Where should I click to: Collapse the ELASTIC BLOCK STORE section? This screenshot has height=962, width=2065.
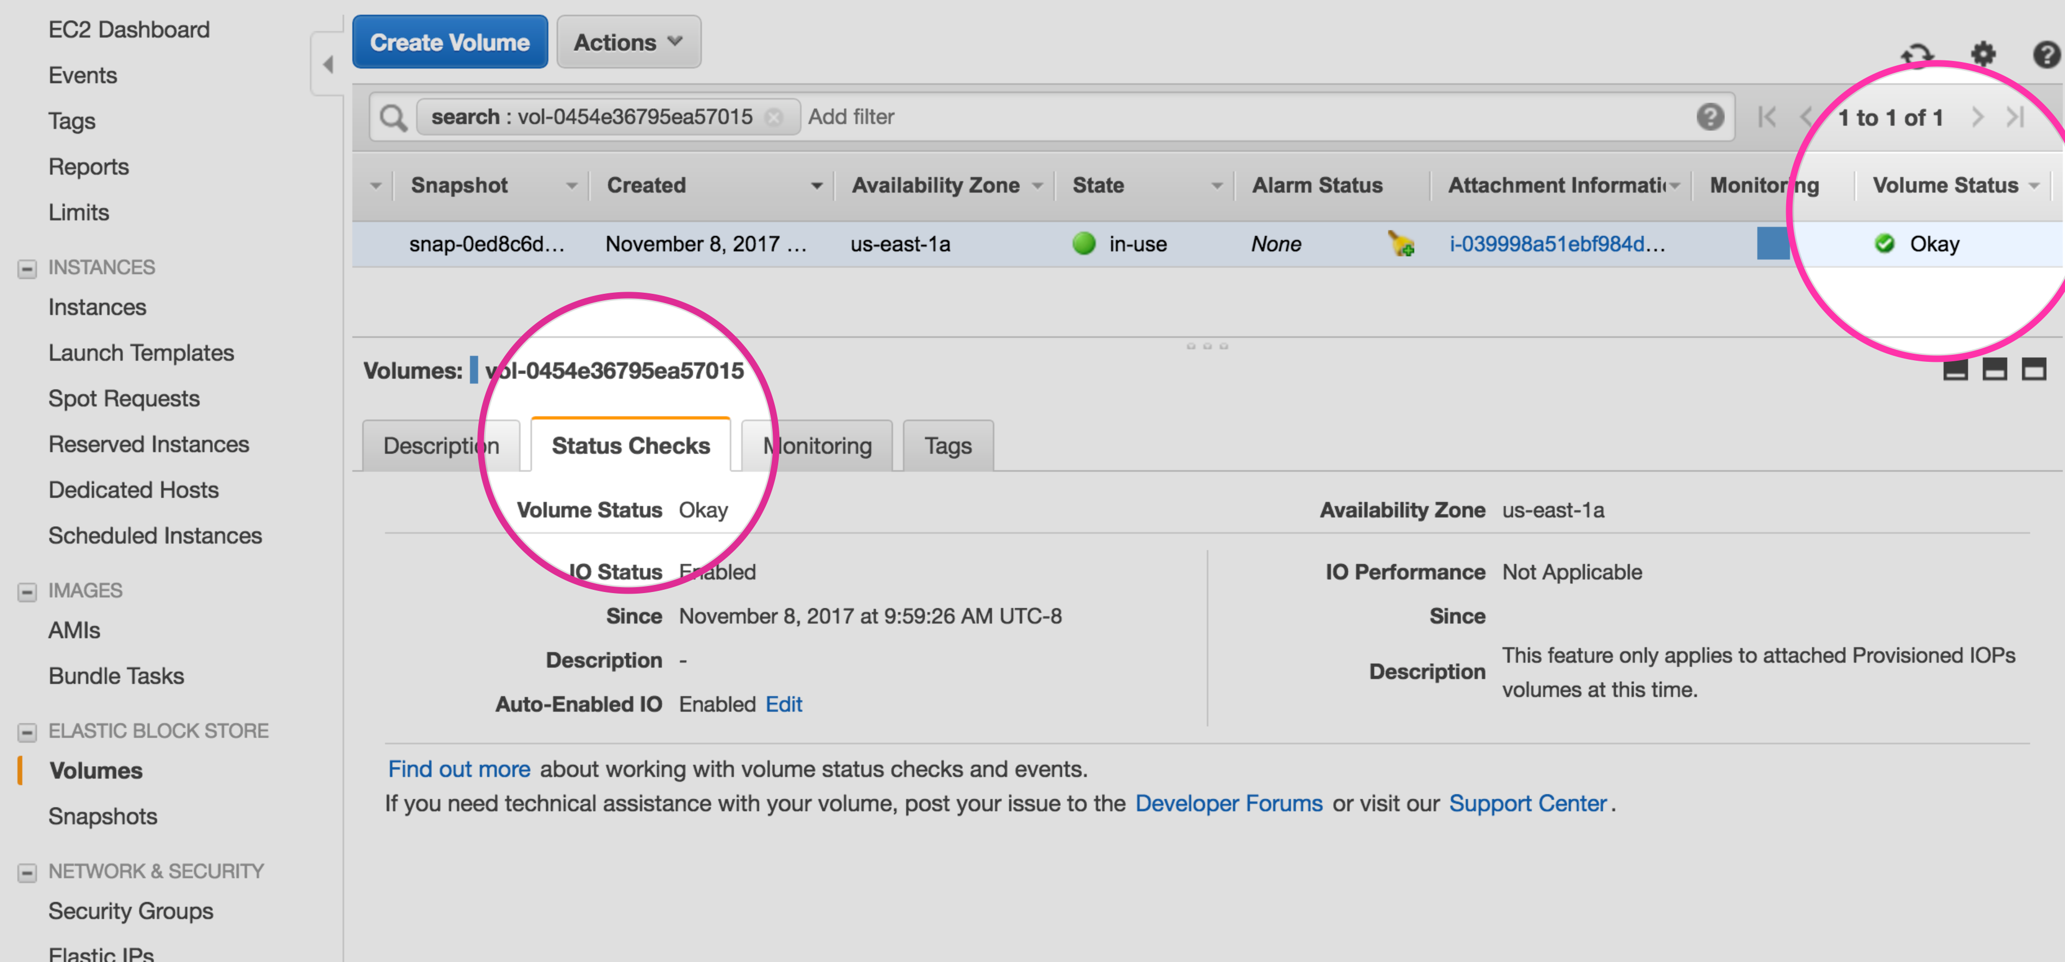pos(27,732)
